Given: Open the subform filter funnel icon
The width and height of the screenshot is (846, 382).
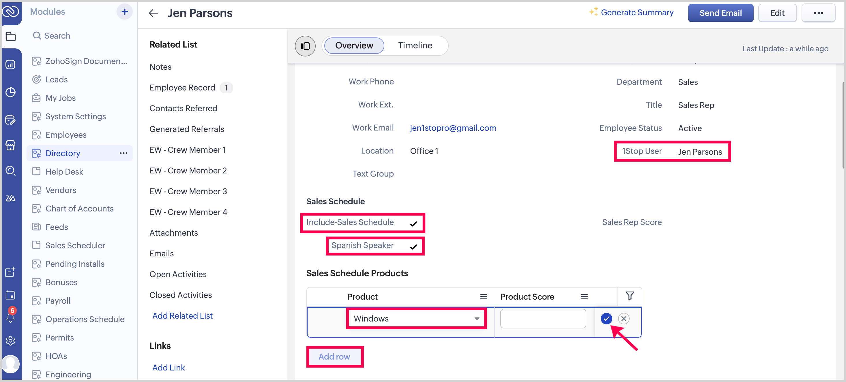Looking at the screenshot, I should point(629,296).
